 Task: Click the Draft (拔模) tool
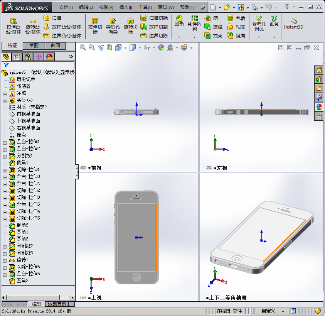(x=213, y=27)
